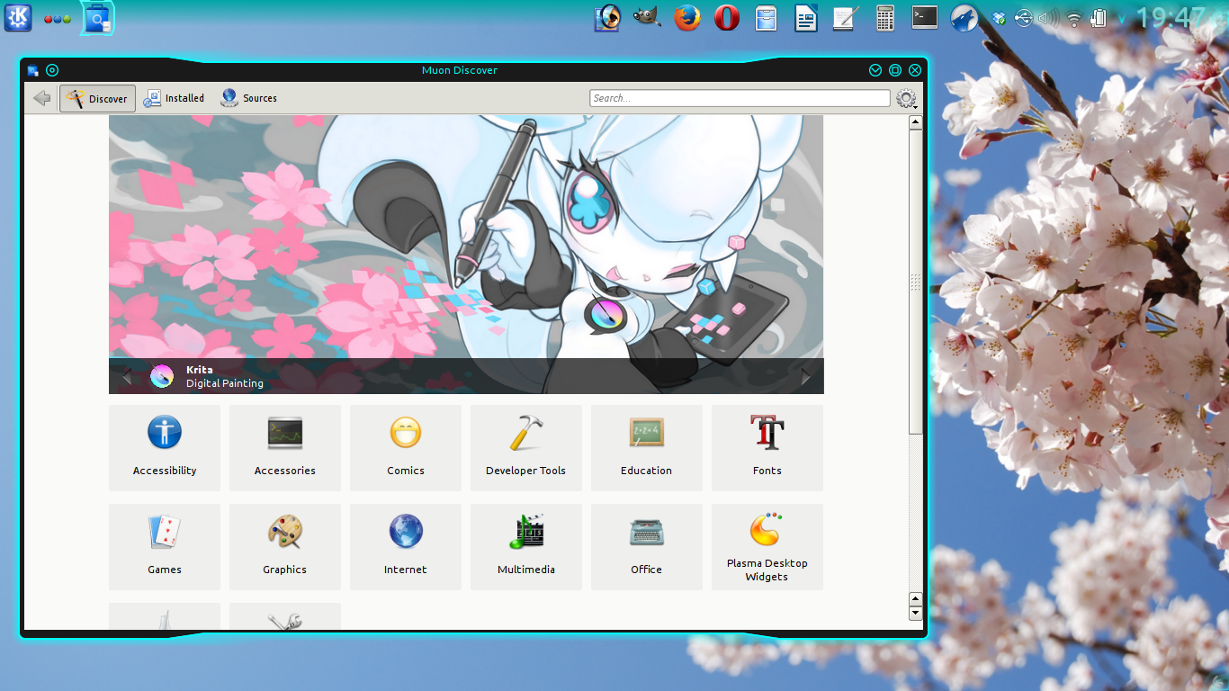Close the Muon Discover window
This screenshot has width=1229, height=691.
915,70
